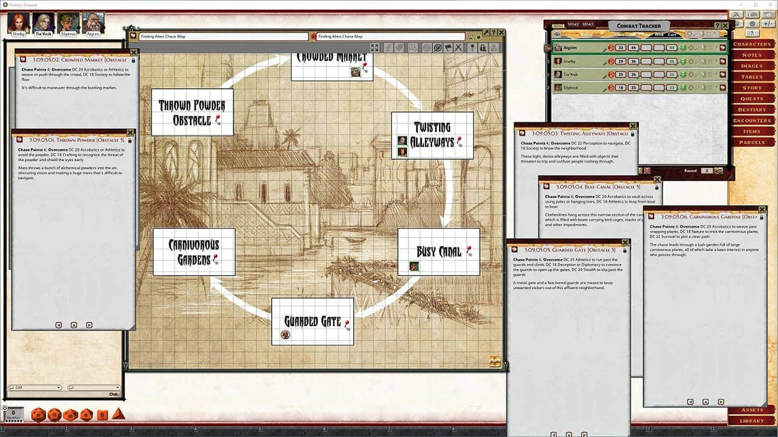Toggle Shelby's status skull in the Combat Tracker
The image size is (778, 437).
pyautogui.click(x=683, y=61)
